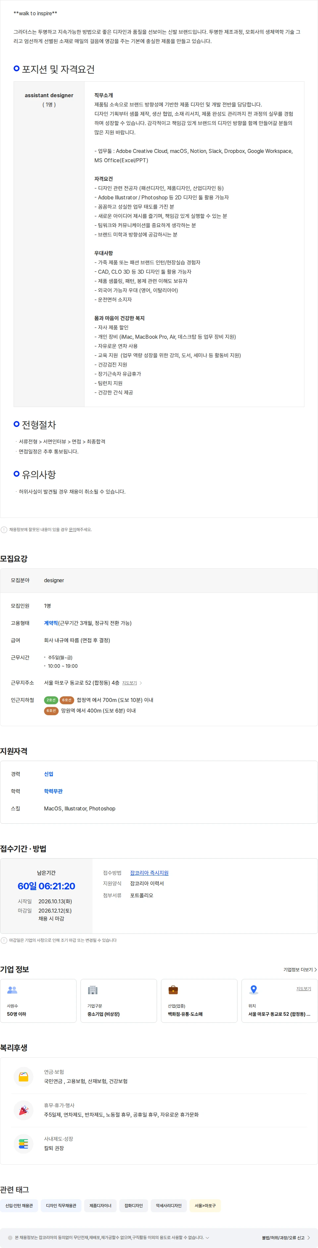Click info icon beside 마감일은 기업의 사정
Screen dimensions: 318x1248
click(4, 940)
